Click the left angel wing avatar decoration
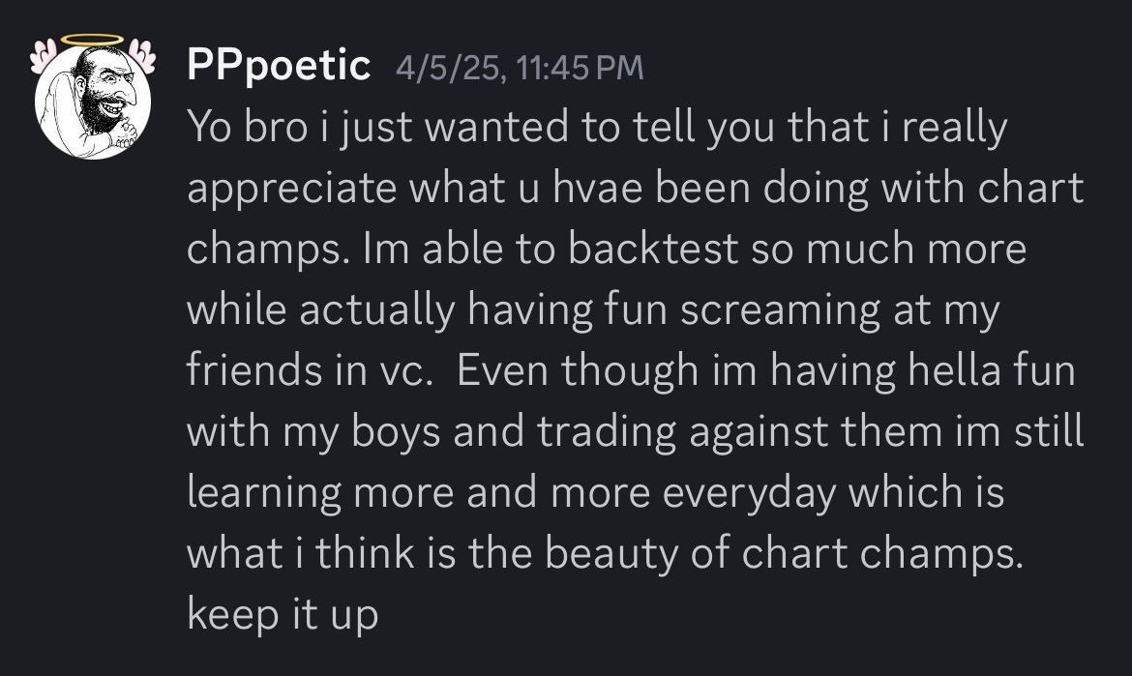The image size is (1132, 676). tap(43, 56)
